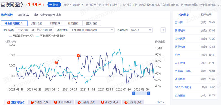This screenshot has height=105, width=221.
Task: Click the download chart icon
Action: coord(163,30)
